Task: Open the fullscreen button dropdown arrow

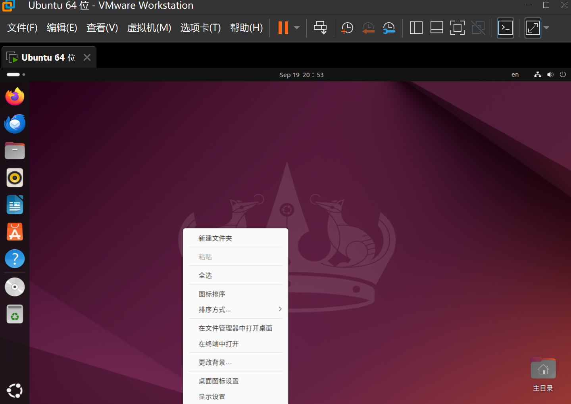Action: tap(547, 28)
